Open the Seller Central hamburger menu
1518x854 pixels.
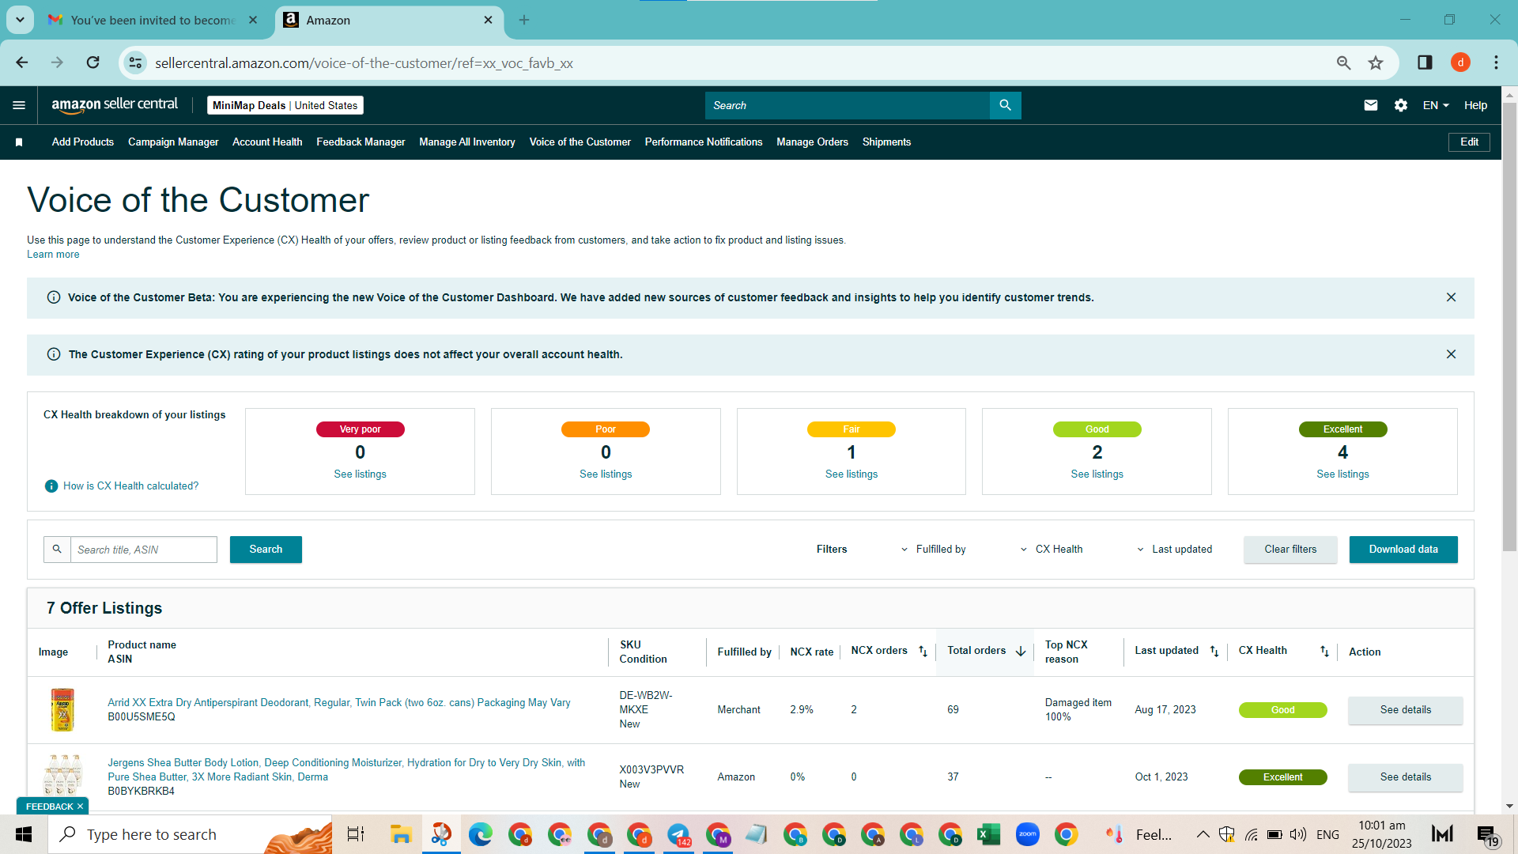[x=19, y=105]
